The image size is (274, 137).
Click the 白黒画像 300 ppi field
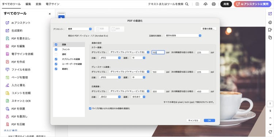pos(158,91)
